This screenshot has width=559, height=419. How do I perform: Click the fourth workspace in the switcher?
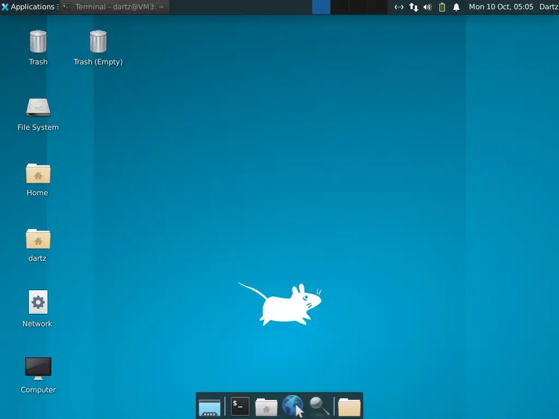pos(378,7)
